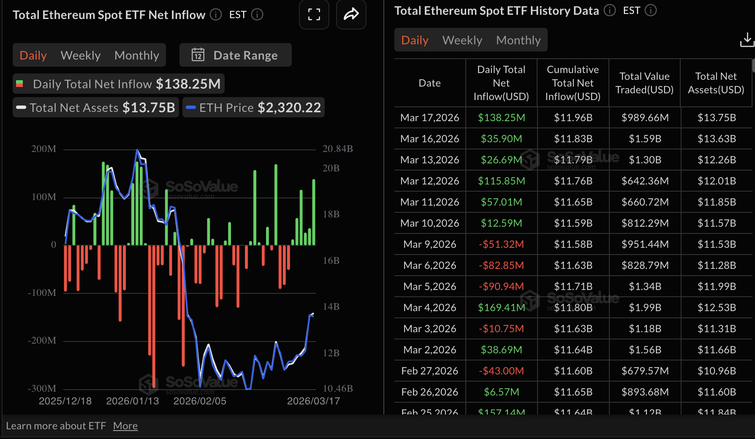This screenshot has width=755, height=439.
Task: Click the share arrow icon
Action: (351, 15)
